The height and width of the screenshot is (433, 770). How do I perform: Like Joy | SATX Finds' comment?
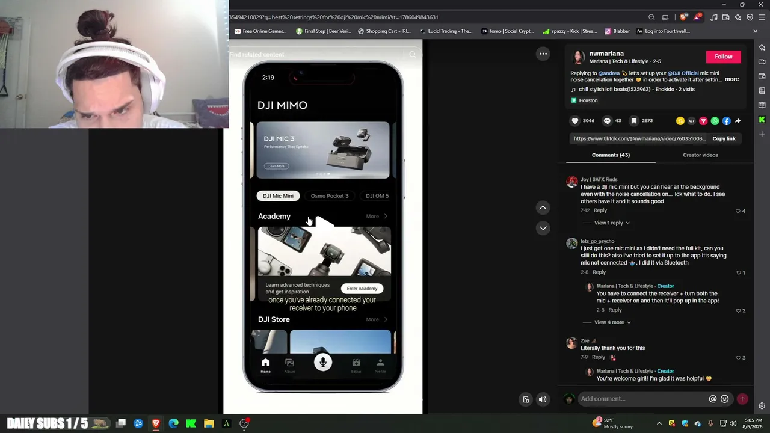[738, 211]
